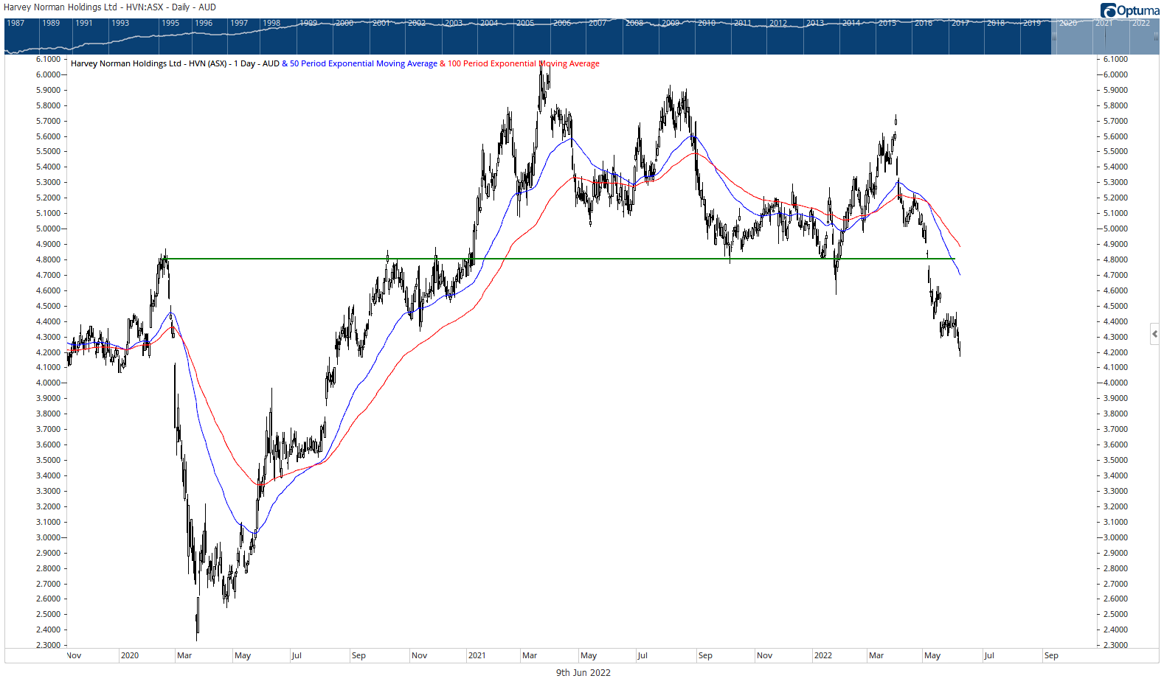1164x687 pixels.
Task: Click the Harvey Norman HVN (ASX) chart legend
Action: click(174, 63)
